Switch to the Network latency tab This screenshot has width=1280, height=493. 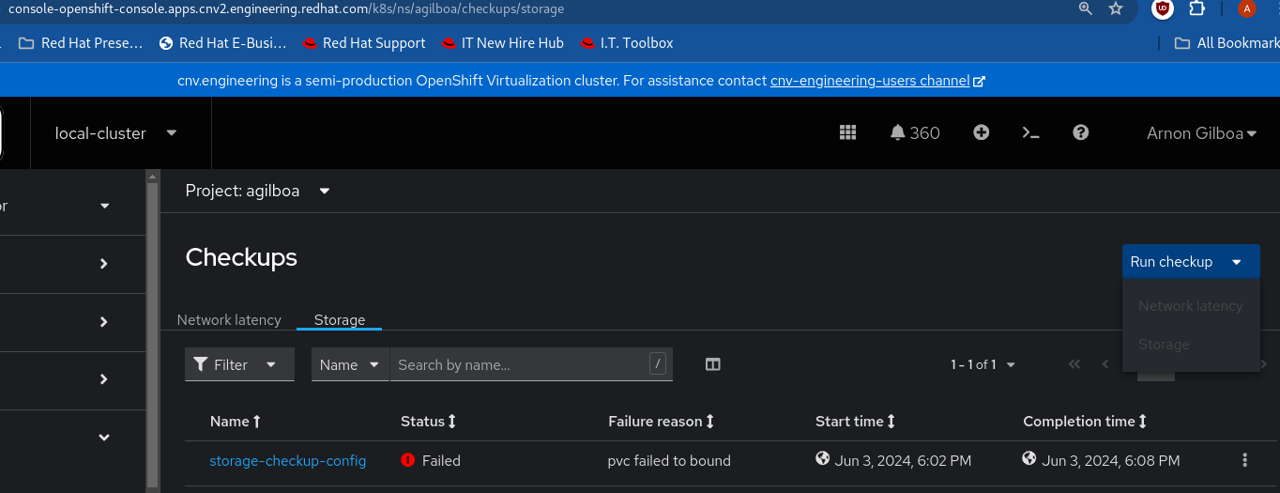point(229,320)
